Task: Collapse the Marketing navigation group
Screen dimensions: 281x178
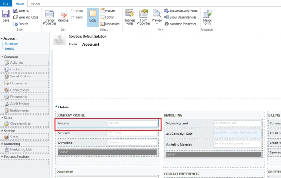Action: (x=2, y=144)
